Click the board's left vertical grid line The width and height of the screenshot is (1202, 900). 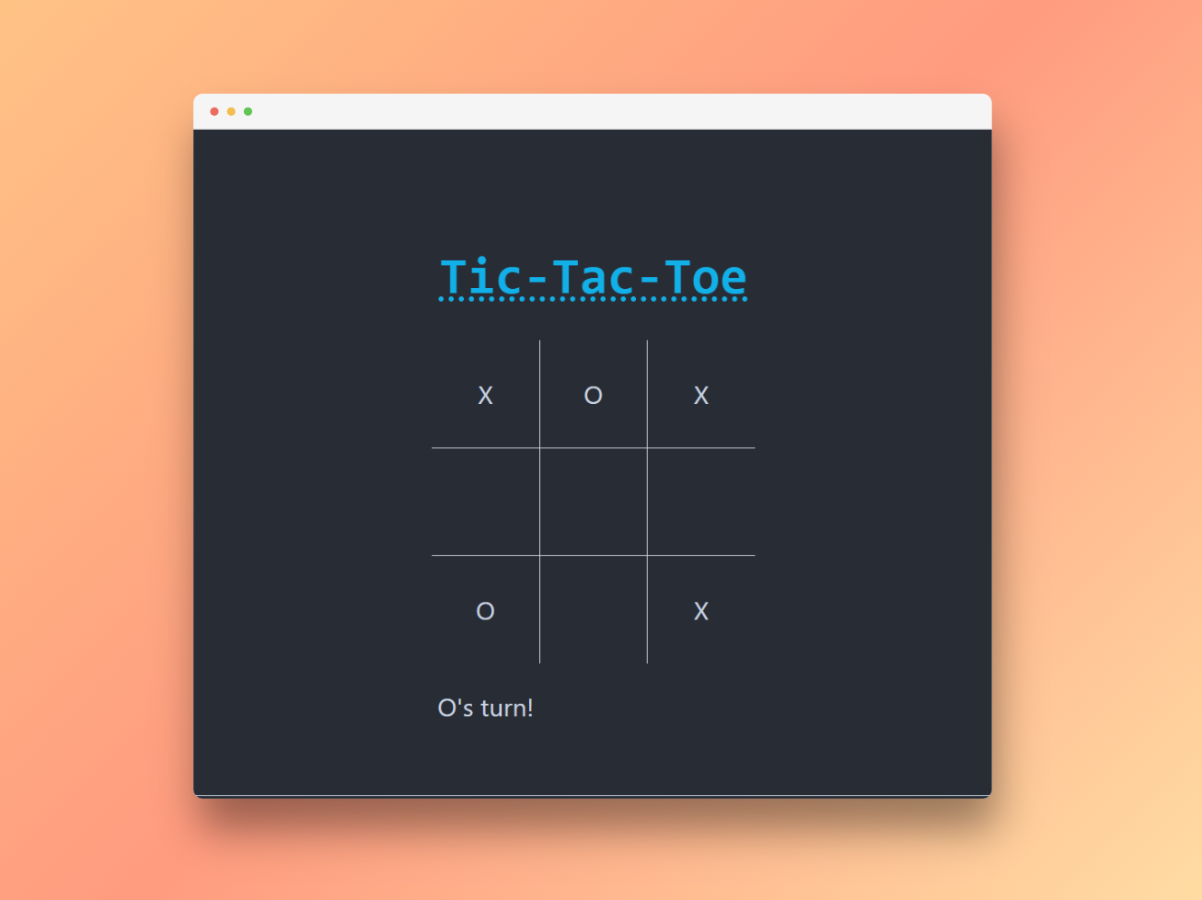tap(539, 502)
